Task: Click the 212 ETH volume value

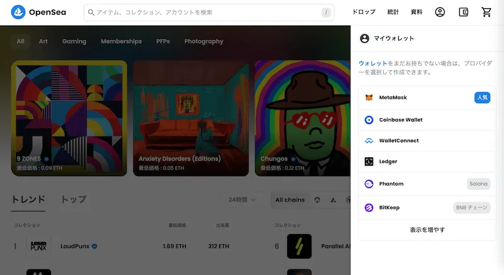Action: click(x=219, y=246)
